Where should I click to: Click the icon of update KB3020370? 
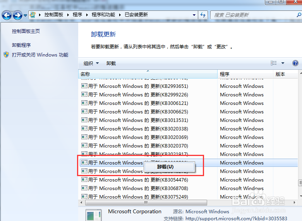click(x=84, y=146)
